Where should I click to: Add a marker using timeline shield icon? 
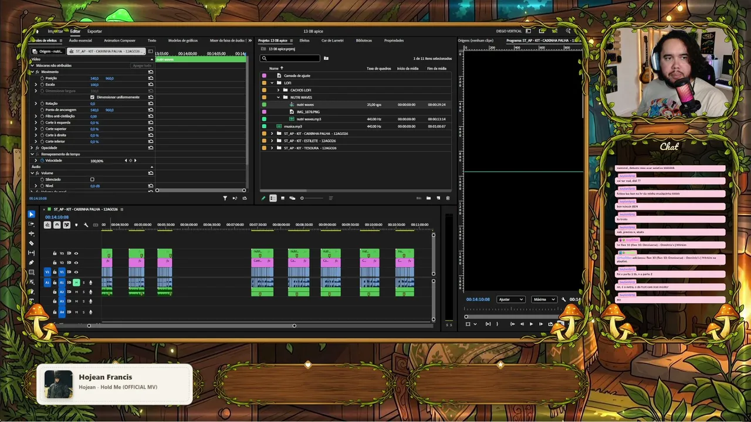pos(76,225)
